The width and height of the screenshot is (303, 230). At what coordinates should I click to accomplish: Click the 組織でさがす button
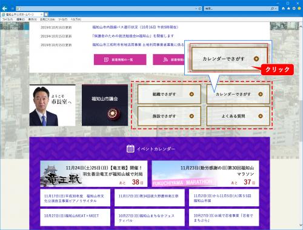(x=169, y=94)
